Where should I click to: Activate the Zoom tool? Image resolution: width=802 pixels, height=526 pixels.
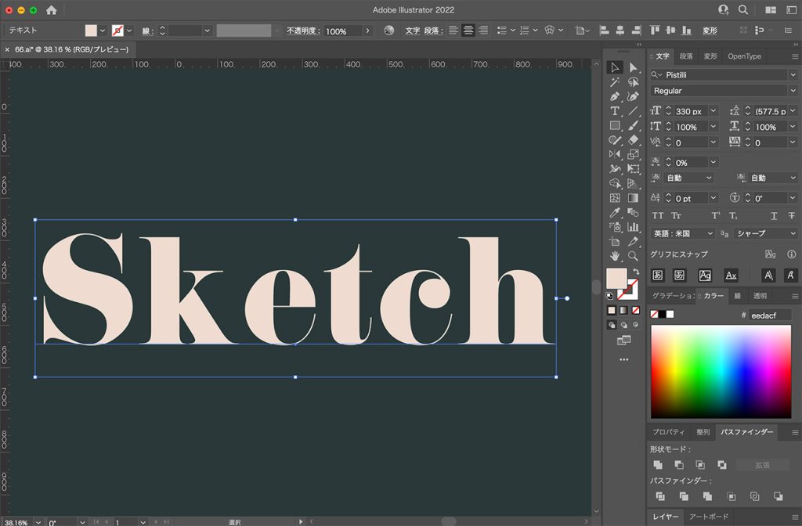634,254
